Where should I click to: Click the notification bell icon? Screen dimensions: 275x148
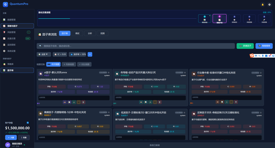(x=263, y=4)
